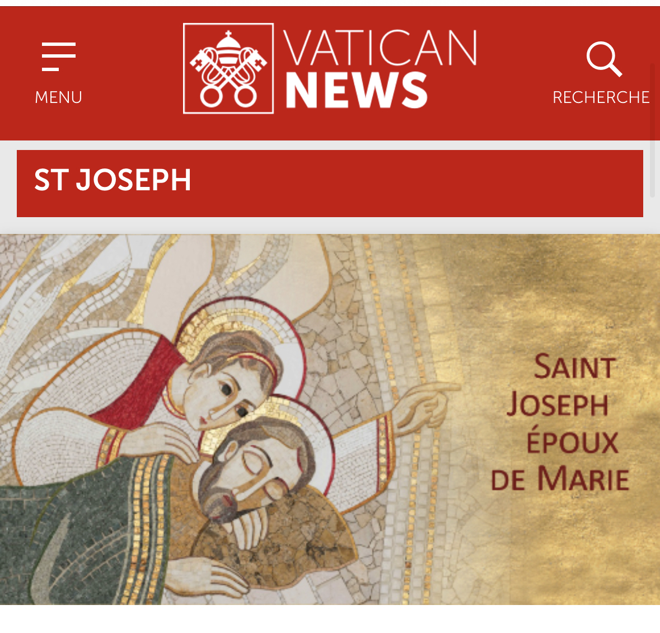Click the papal crossed keys emblem logo
Viewport: 660px width, 633px height.
[x=228, y=68]
